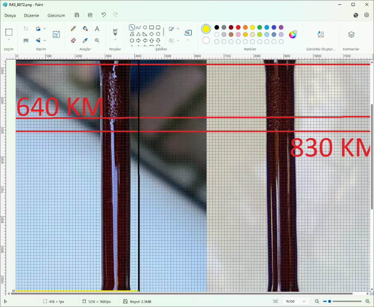Viewport: 374px width, 307px height.
Task: Pick the dark red color swatch
Action: [x=231, y=28]
